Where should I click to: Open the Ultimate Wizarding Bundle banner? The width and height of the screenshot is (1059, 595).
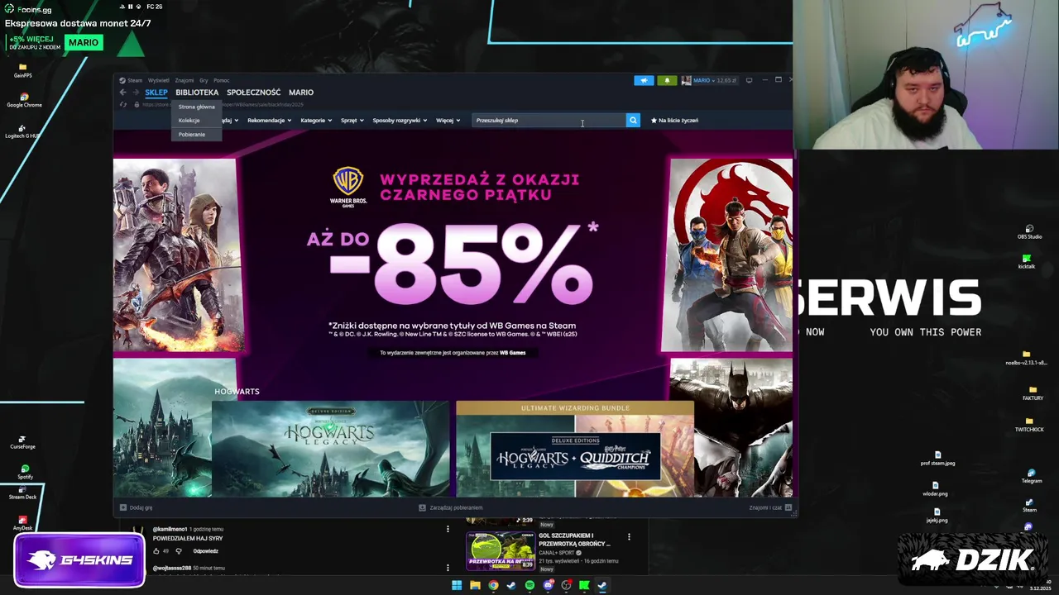tap(575, 449)
